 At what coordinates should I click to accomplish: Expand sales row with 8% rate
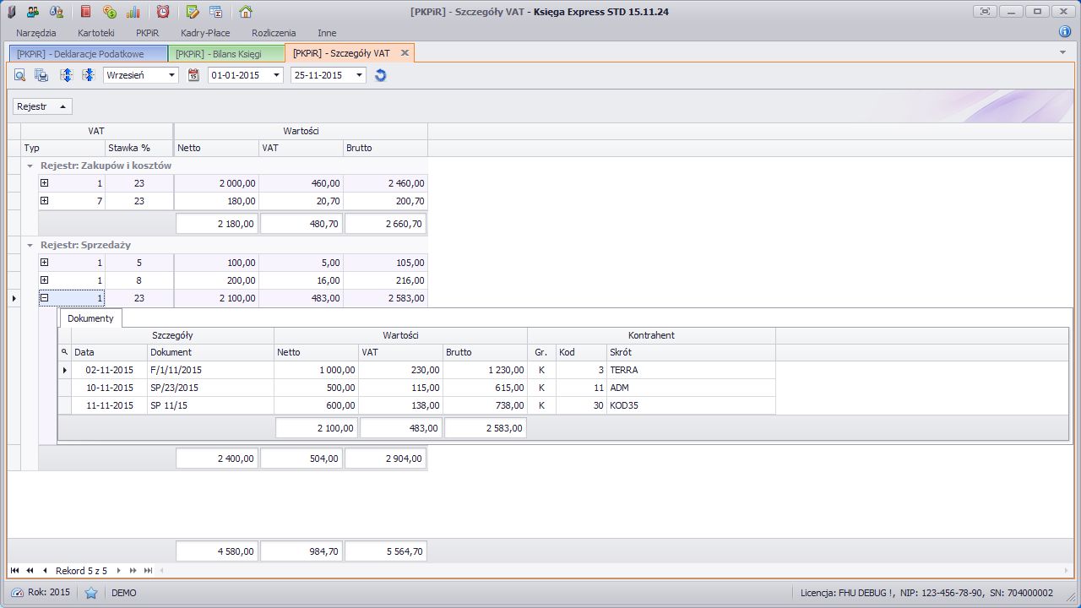pos(45,280)
